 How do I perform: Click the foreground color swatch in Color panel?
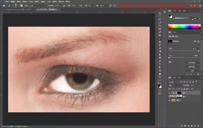click(x=170, y=16)
